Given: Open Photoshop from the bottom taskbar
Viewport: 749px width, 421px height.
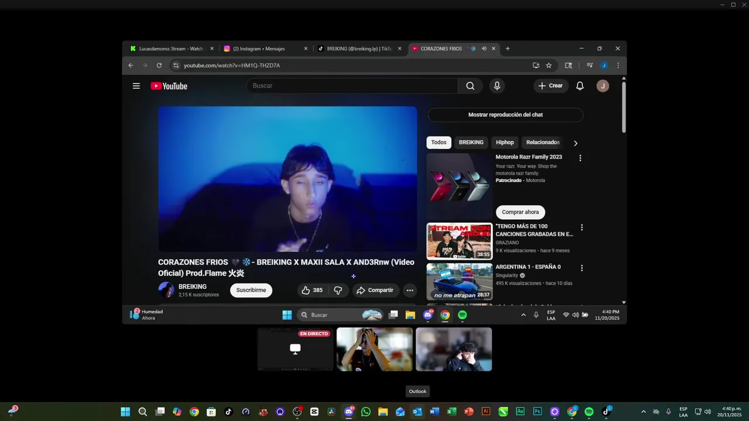Looking at the screenshot, I should 537,412.
